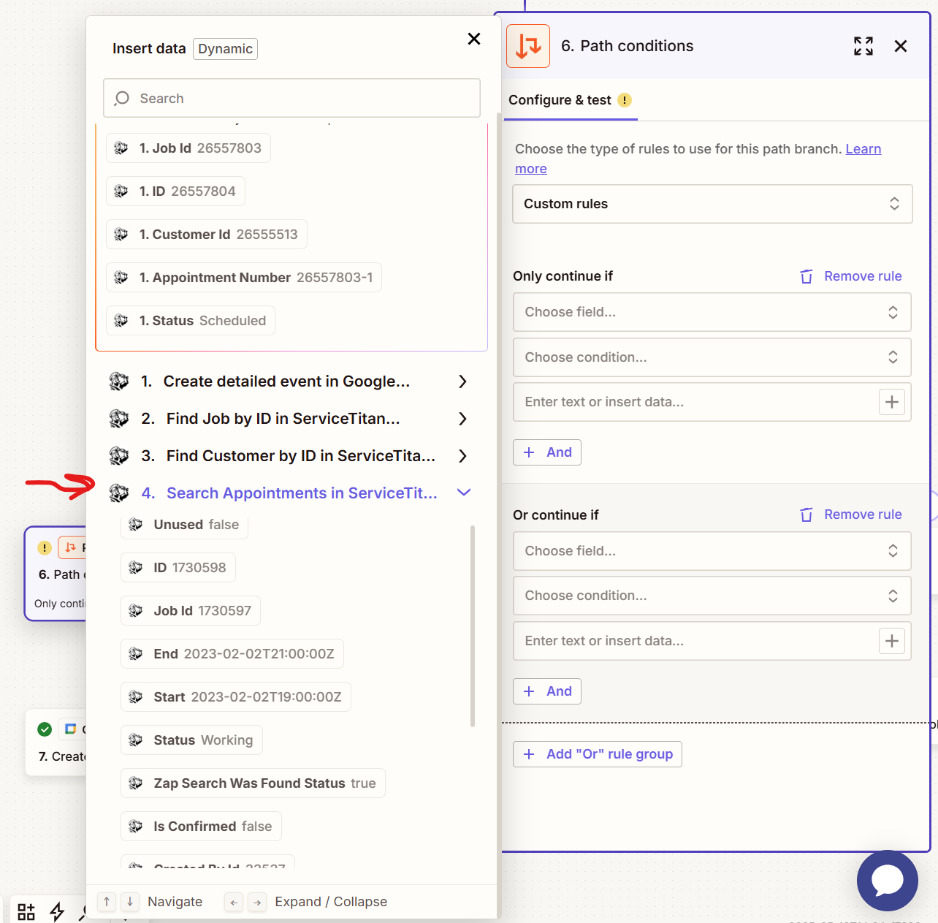Click ServiceTitan icon for step 4 row
The image size is (938, 923).
(119, 493)
